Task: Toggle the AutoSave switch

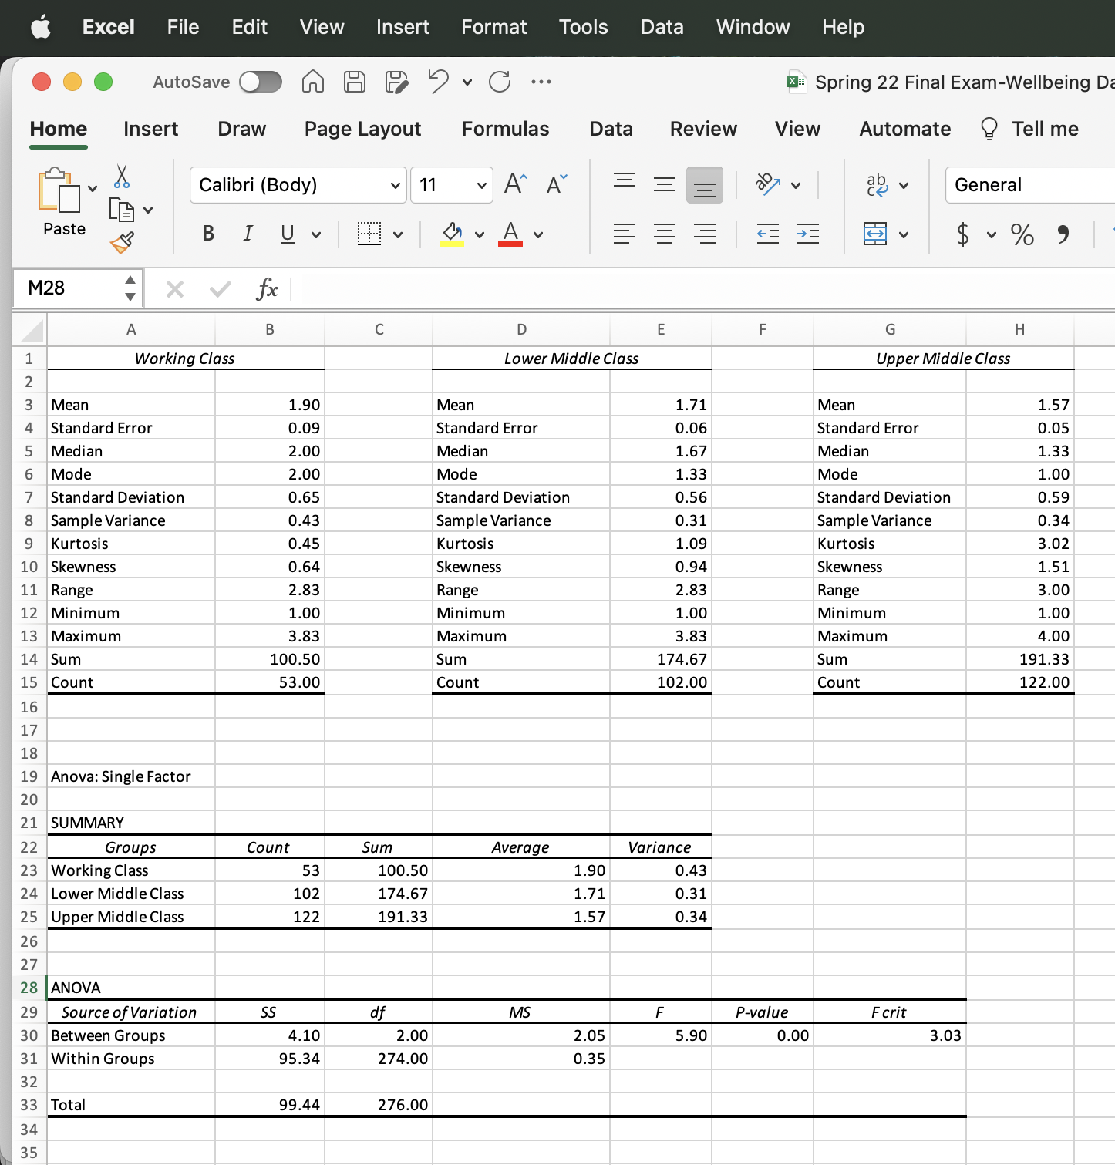Action: [x=261, y=82]
